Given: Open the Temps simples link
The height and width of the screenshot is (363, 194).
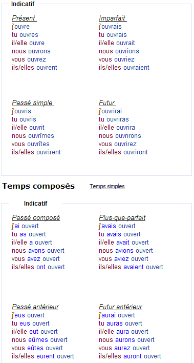Looking at the screenshot, I should point(107,186).
